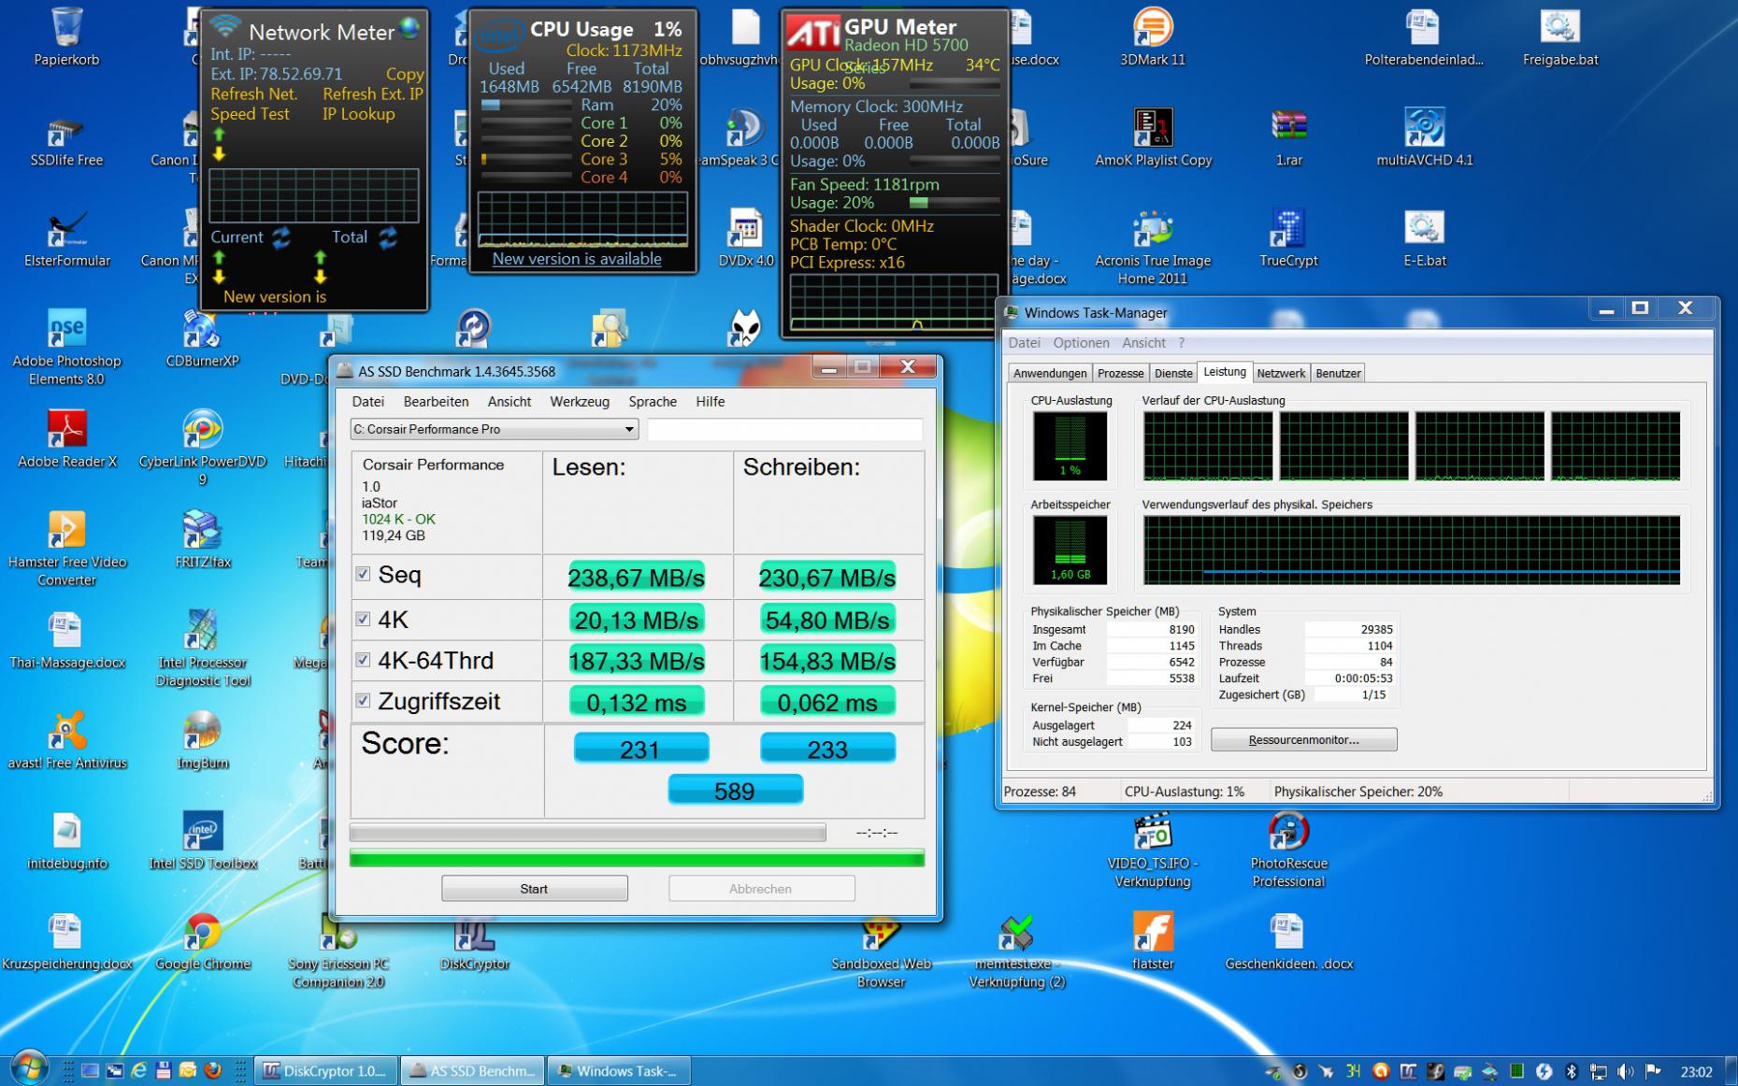The height and width of the screenshot is (1086, 1738).
Task: Toggle the 4K-64Thrd test checkbox
Action: [363, 660]
